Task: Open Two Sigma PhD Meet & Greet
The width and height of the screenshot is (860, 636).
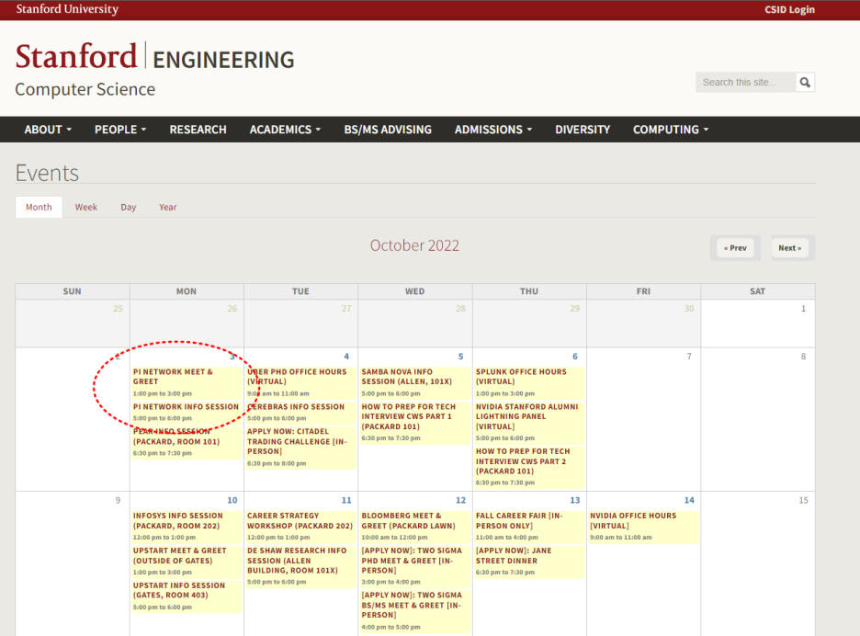Action: point(412,561)
